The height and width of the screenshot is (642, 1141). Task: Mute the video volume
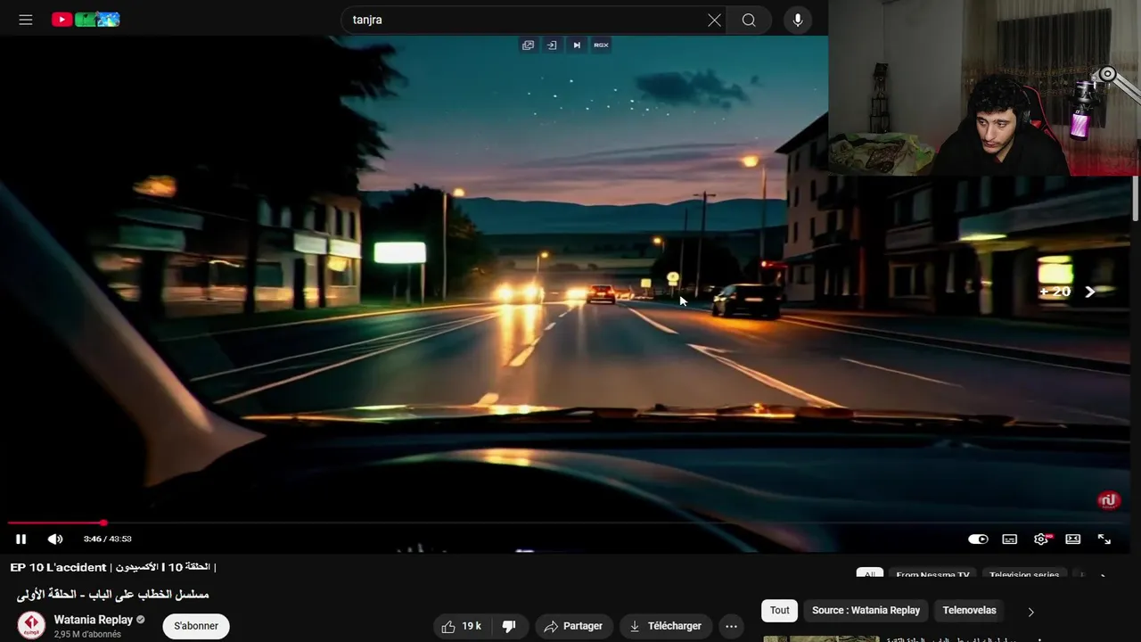tap(54, 539)
